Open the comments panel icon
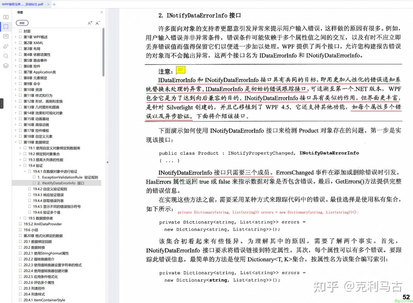Image resolution: width=413 pixels, height=303 pixels. click(x=6, y=36)
